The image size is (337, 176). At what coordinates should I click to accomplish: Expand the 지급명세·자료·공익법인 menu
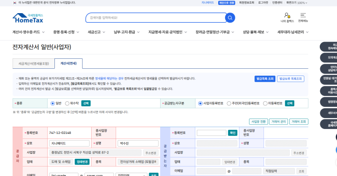(167, 32)
